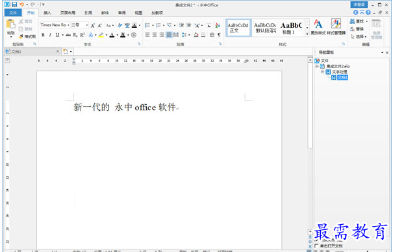Image resolution: width=393 pixels, height=252 pixels.
Task: Click the new document tab button
Action: 66,51
